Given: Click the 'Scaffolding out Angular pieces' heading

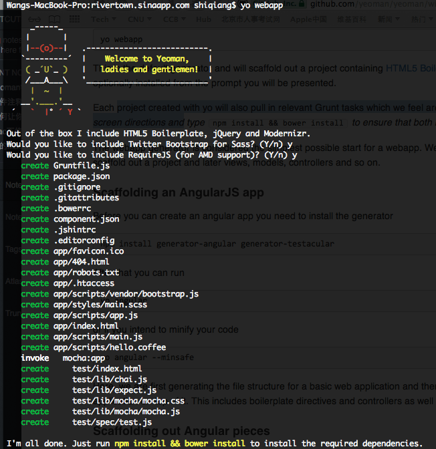Looking at the screenshot, I should (x=181, y=431).
